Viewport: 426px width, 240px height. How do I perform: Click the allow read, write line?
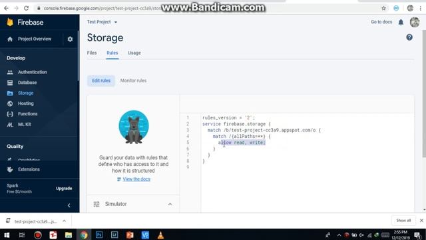[x=242, y=143]
